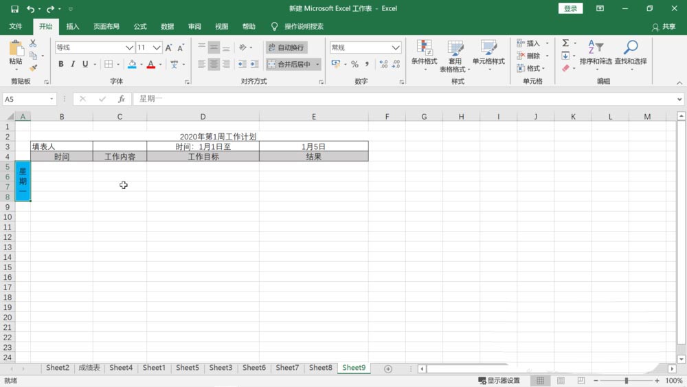Open Find and Select magnifier icon
687x387 pixels.
[631, 47]
